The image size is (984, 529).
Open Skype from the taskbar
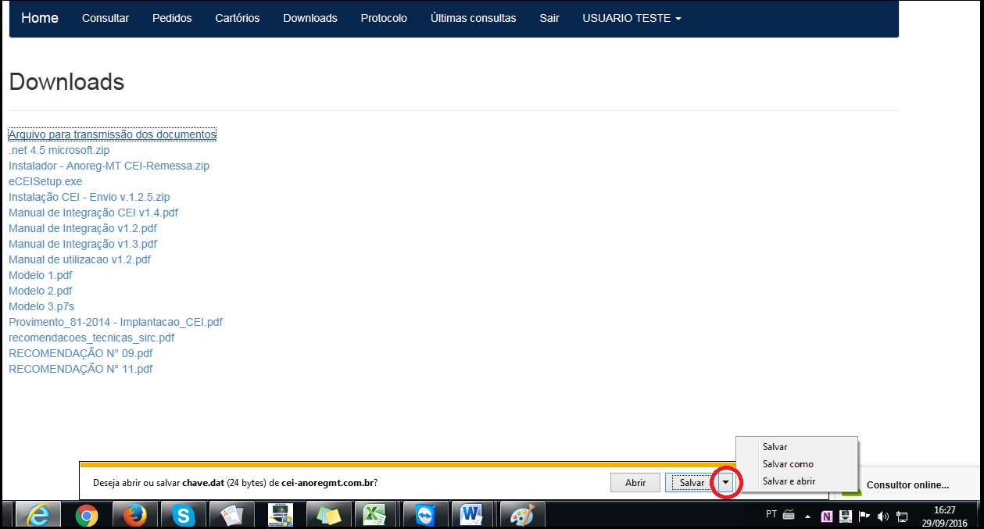(x=183, y=515)
